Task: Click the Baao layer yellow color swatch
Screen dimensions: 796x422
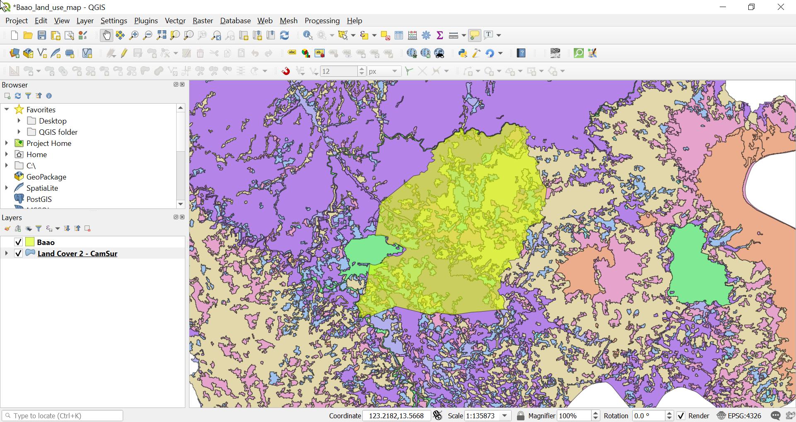Action: (x=30, y=242)
